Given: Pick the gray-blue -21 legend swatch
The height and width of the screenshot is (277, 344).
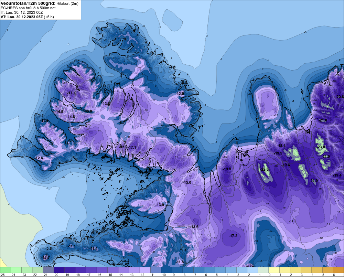Looking at the screenshot, I should (48, 270).
